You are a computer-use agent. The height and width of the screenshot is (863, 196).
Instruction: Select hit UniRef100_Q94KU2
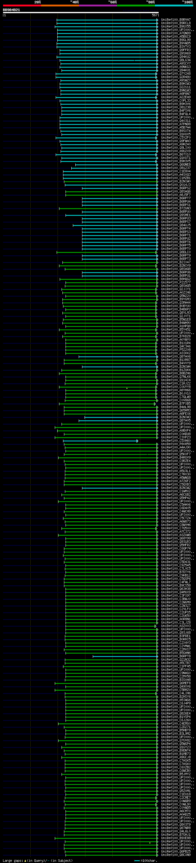(176, 57)
